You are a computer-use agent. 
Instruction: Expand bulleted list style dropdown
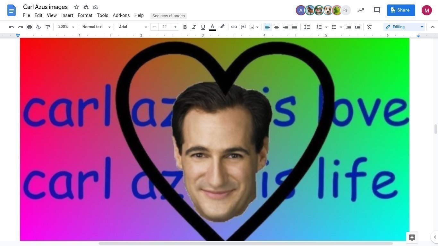341,27
